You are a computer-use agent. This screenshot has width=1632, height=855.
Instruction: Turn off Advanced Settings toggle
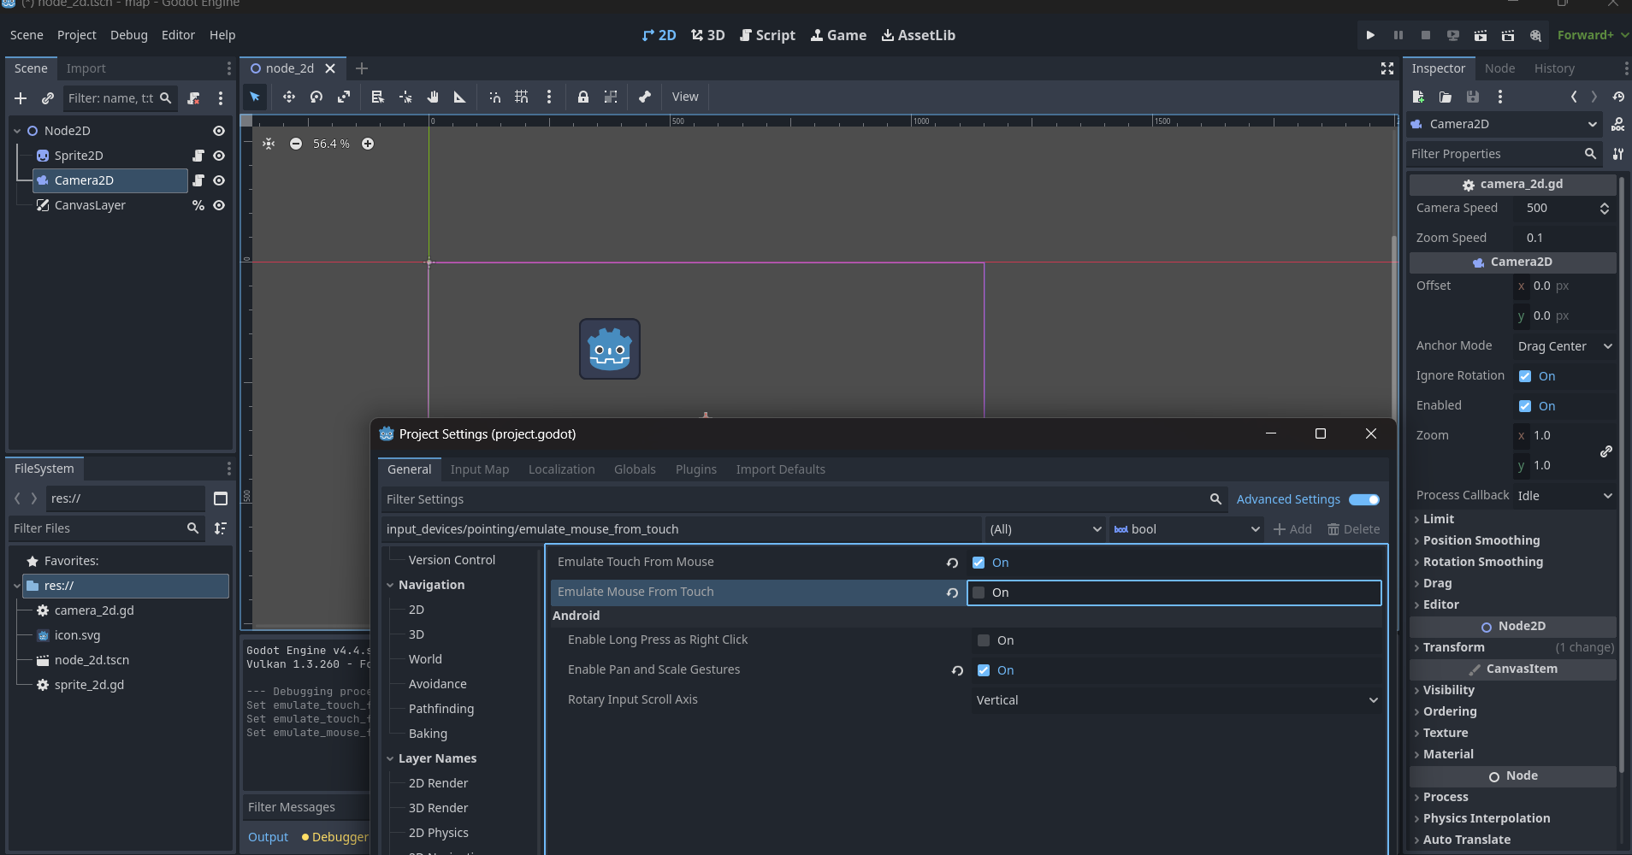click(x=1363, y=499)
